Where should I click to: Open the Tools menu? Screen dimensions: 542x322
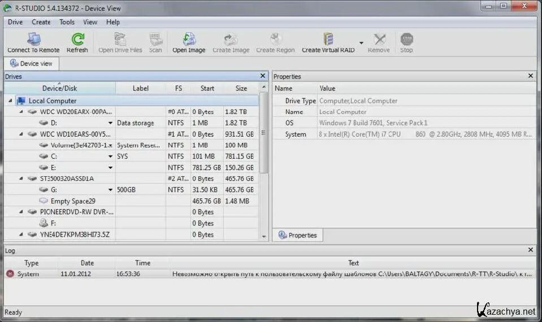coord(67,22)
